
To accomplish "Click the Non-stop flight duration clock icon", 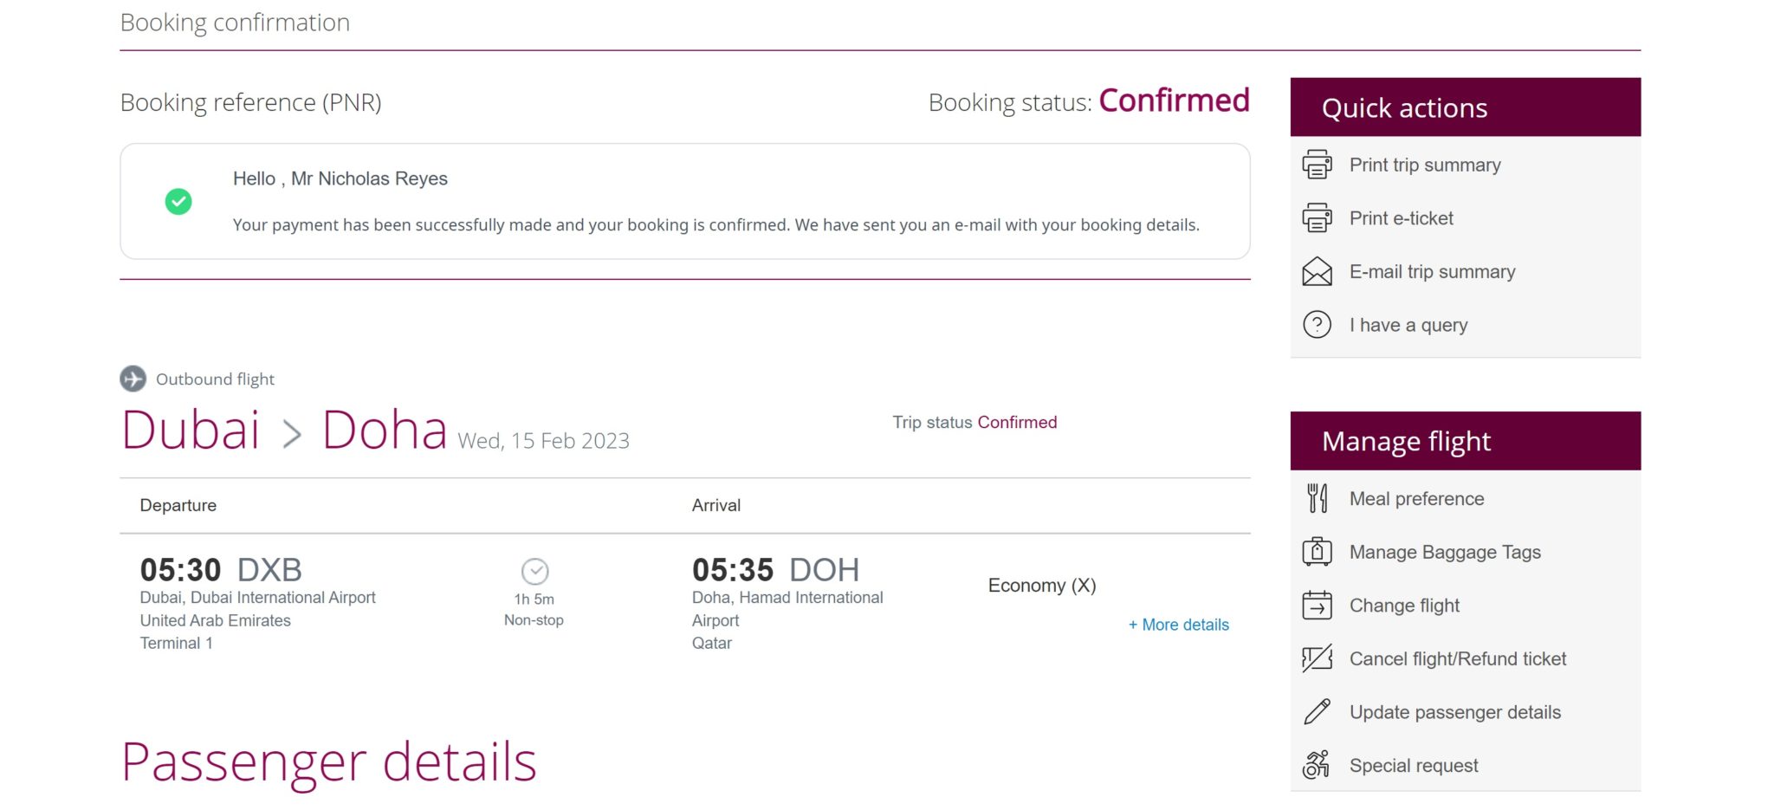I will [x=534, y=571].
